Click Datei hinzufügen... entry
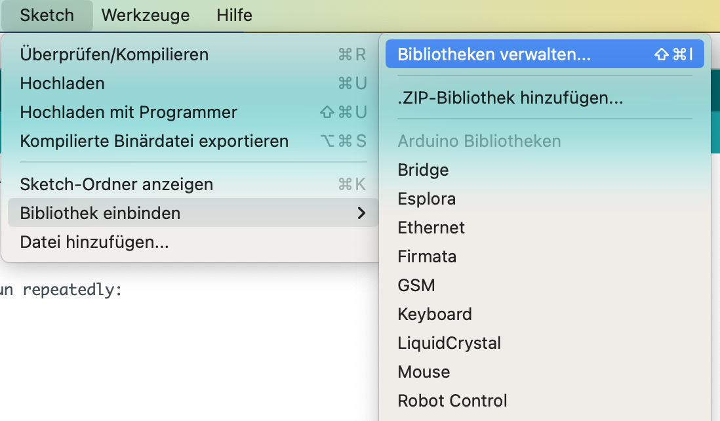The width and height of the screenshot is (720, 421). coord(94,242)
